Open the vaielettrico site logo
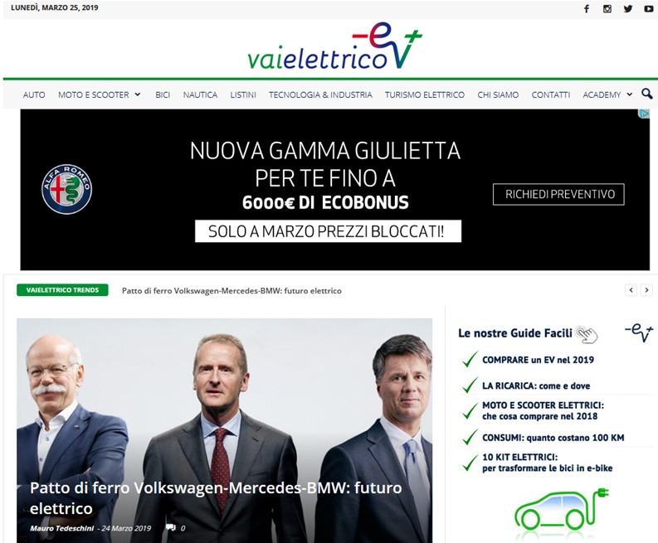658x543 pixels. click(334, 46)
